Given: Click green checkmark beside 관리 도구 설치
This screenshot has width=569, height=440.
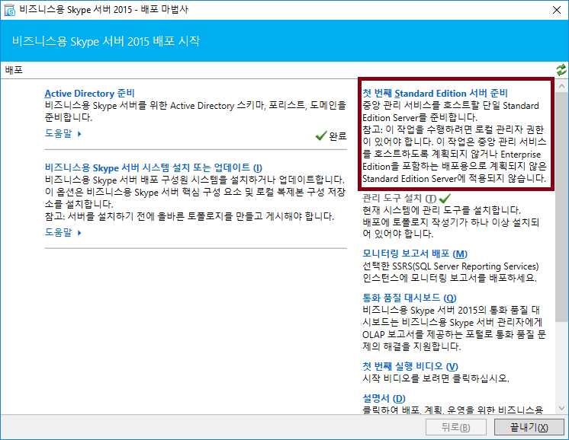Looking at the screenshot, I should point(445,198).
